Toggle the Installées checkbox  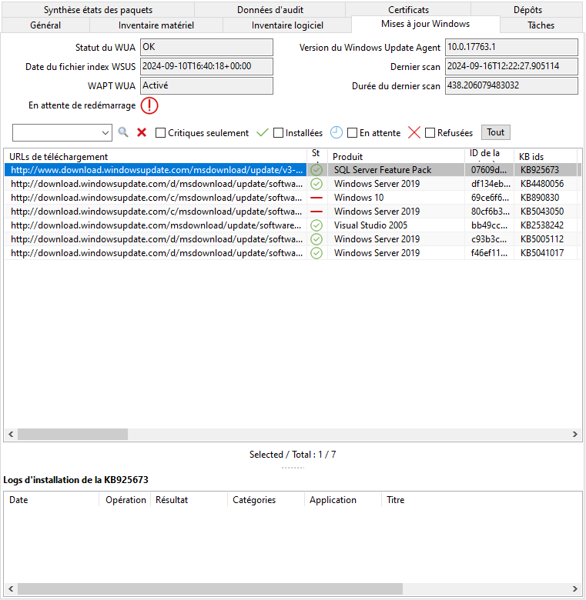[279, 133]
